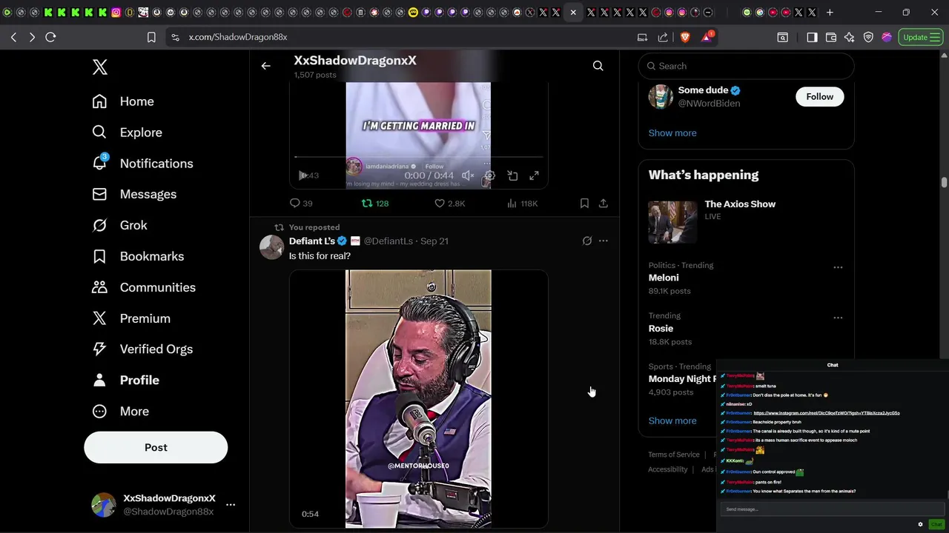Image resolution: width=949 pixels, height=533 pixels.
Task: Open Profile in the sidebar
Action: 125,380
